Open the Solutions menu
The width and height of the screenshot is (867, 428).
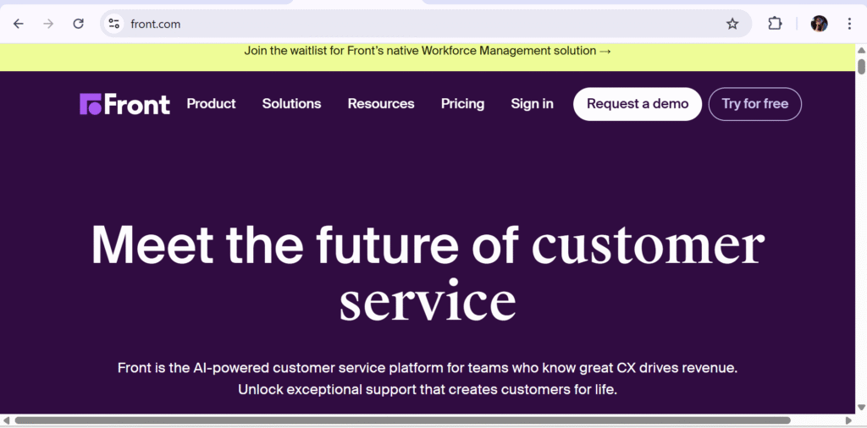pyautogui.click(x=291, y=104)
